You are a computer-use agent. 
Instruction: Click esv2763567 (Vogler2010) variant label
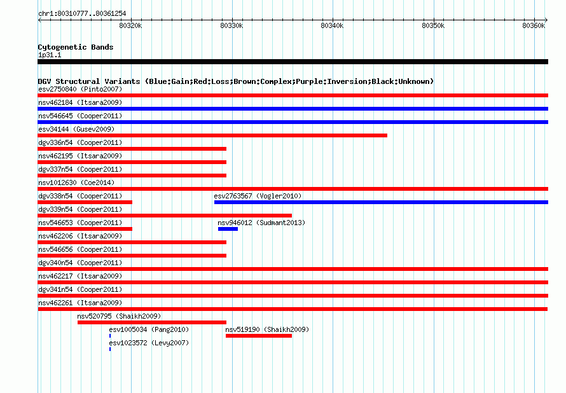click(258, 196)
